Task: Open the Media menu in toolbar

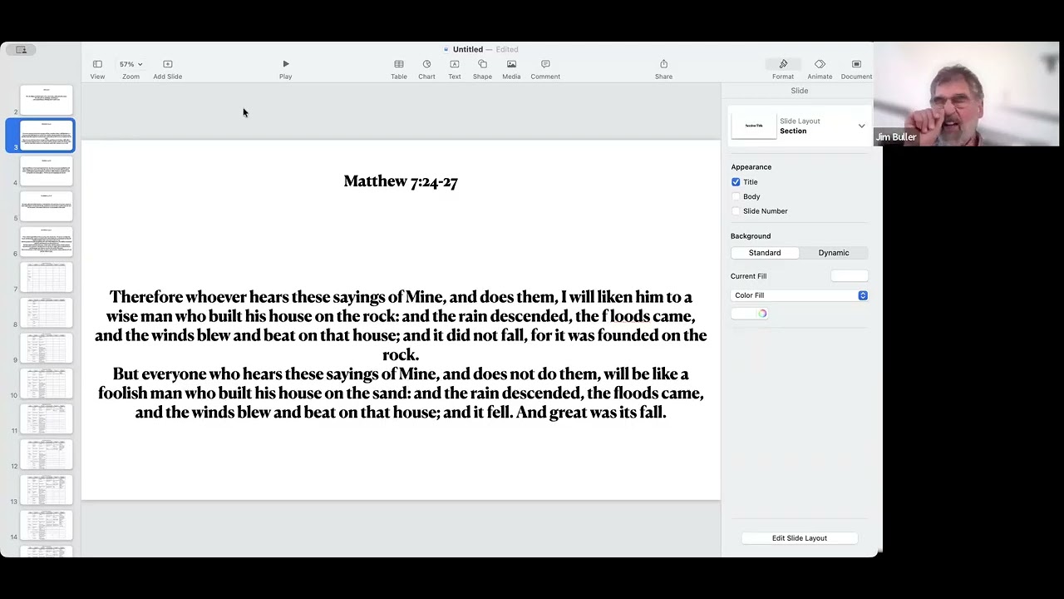Action: 511,64
